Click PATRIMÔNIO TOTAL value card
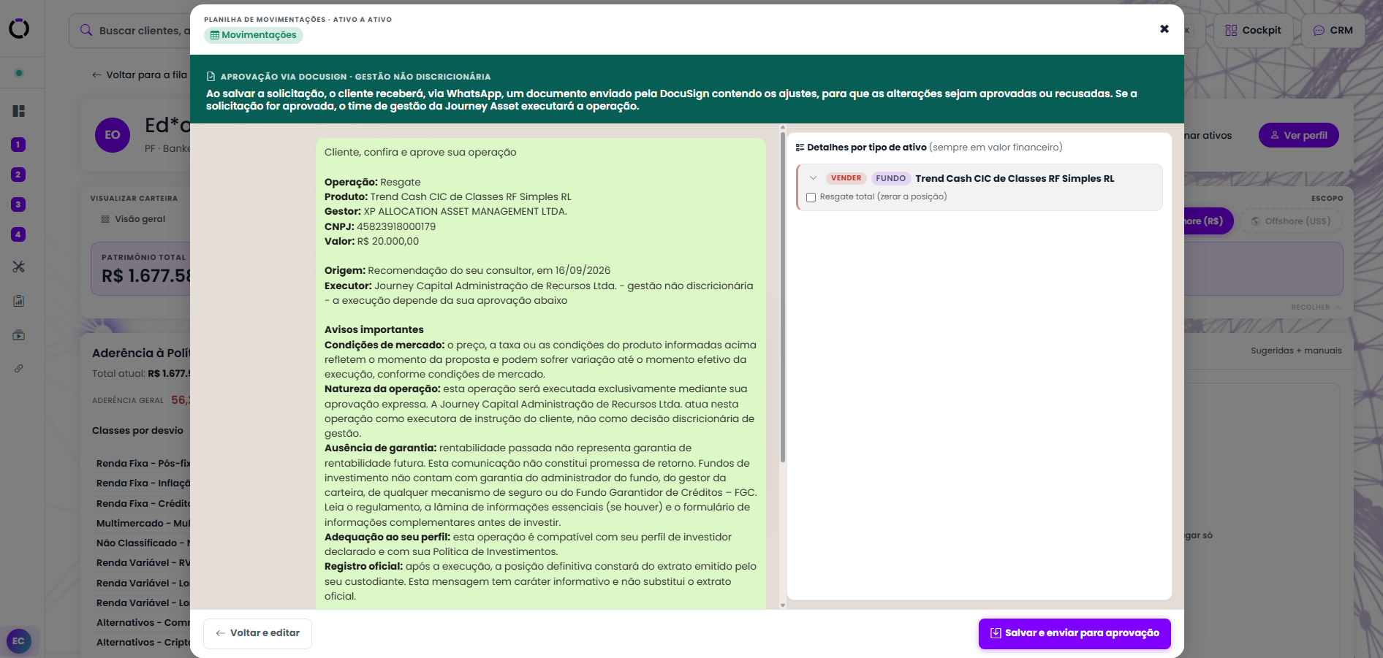The image size is (1383, 658). pyautogui.click(x=140, y=269)
